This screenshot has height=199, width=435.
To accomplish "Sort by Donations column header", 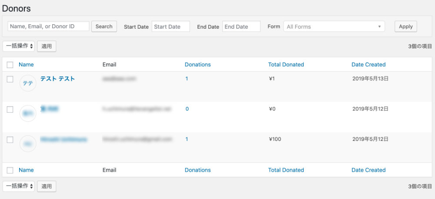I will [x=198, y=65].
